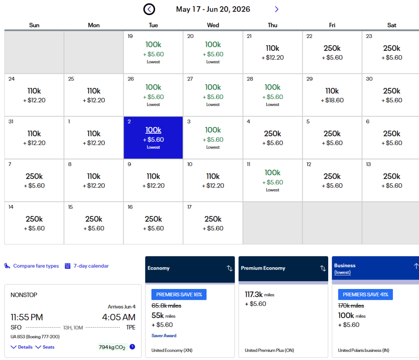Viewport: 419px width, 360px height.
Task: Click the CO2 emissions info question mark
Action: 132,347
